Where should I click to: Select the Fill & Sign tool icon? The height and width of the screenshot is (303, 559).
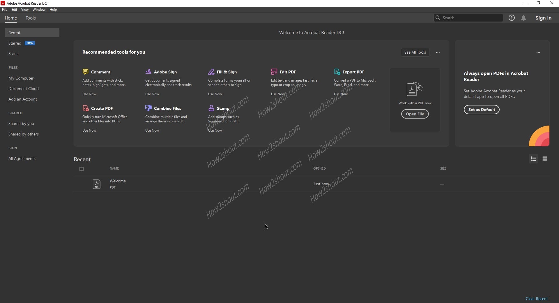[x=211, y=72]
